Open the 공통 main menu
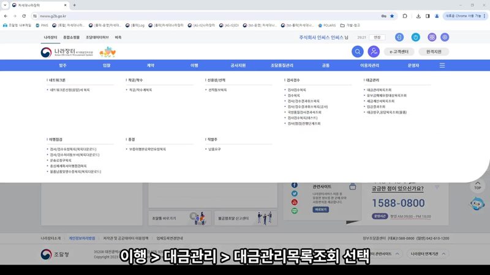Viewport: 490px width, 275px height. click(x=326, y=65)
